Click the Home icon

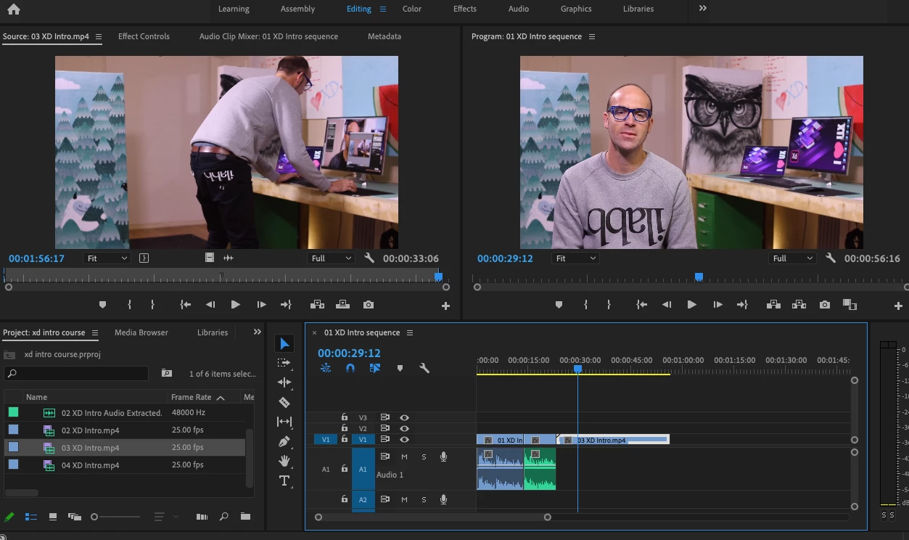(14, 9)
